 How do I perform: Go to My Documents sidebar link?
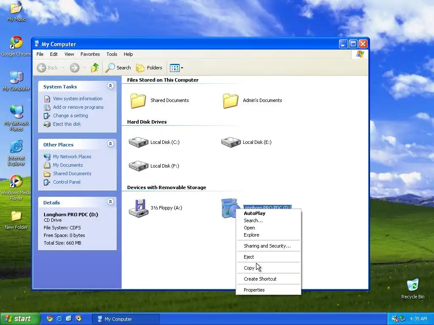[68, 165]
